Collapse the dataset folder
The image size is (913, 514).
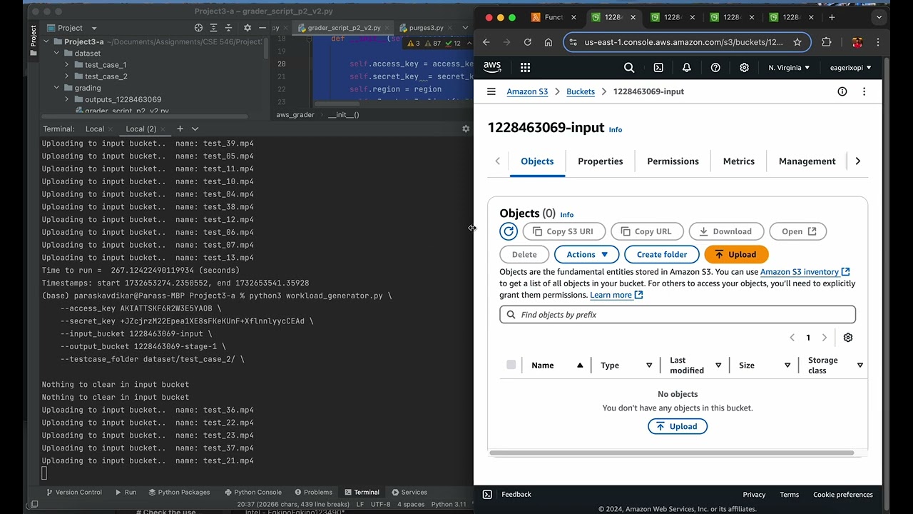click(x=56, y=54)
